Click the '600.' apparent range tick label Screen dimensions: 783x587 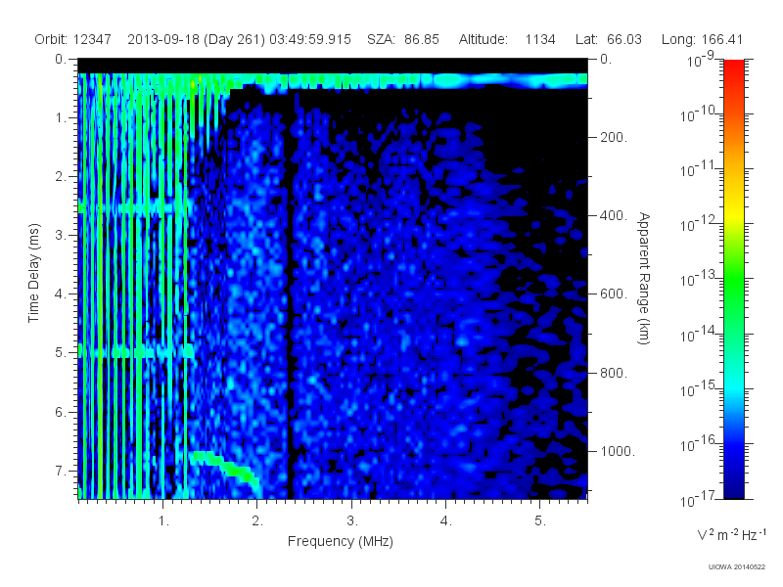point(614,294)
